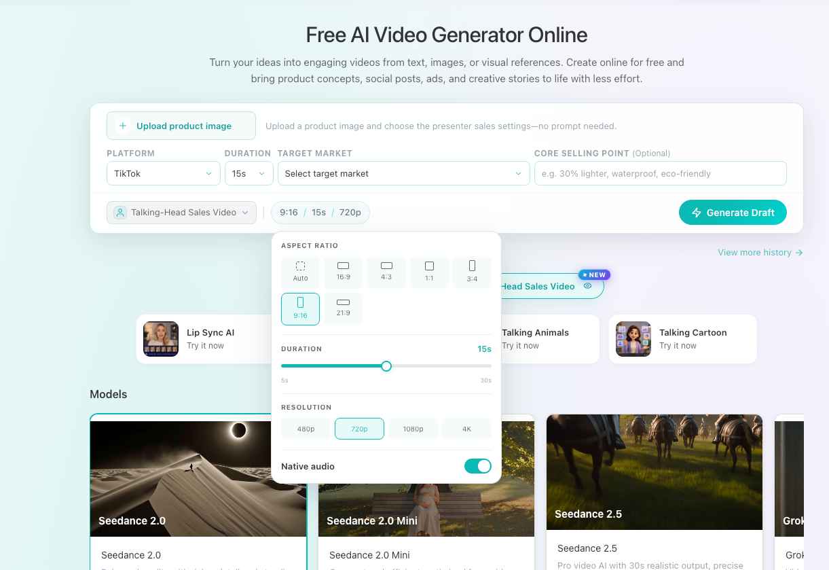
Task: Open the Talking Cartoon Try it now card
Action: tap(683, 339)
